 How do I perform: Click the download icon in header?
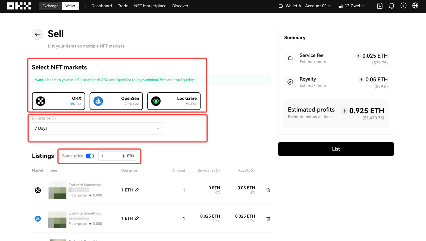pos(380,6)
